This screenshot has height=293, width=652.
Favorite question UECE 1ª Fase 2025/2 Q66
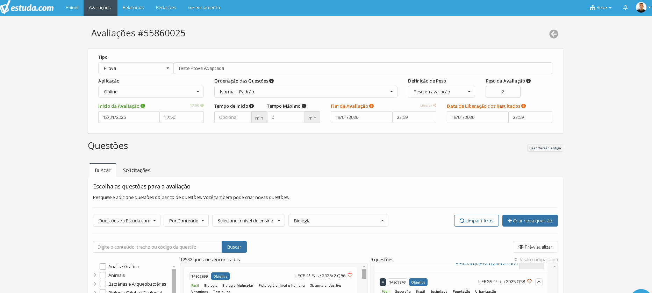[350, 276]
